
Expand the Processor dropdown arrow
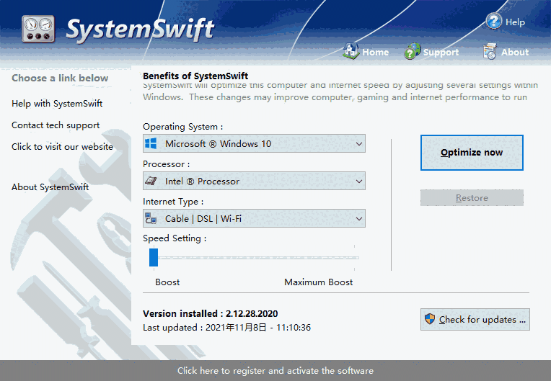pyautogui.click(x=358, y=181)
